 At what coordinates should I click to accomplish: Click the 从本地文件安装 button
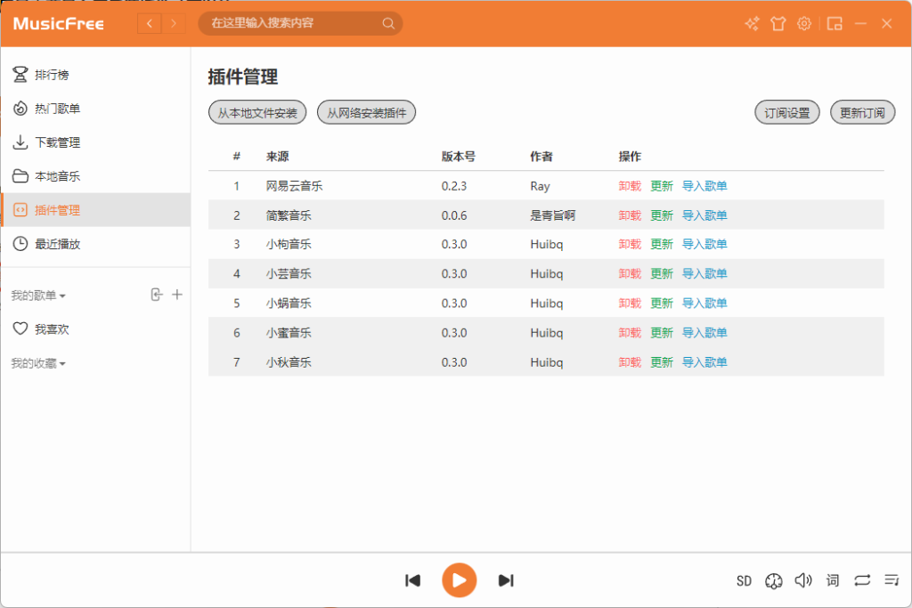257,112
